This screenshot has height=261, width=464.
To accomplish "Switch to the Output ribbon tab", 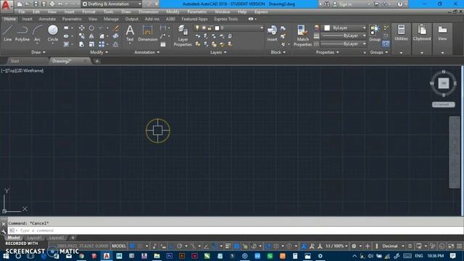I will [x=132, y=19].
